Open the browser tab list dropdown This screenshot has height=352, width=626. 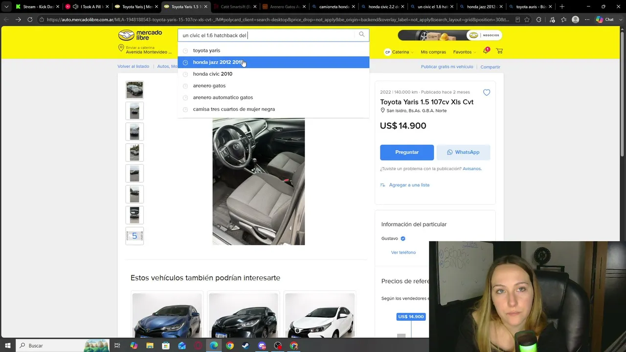(x=6, y=7)
